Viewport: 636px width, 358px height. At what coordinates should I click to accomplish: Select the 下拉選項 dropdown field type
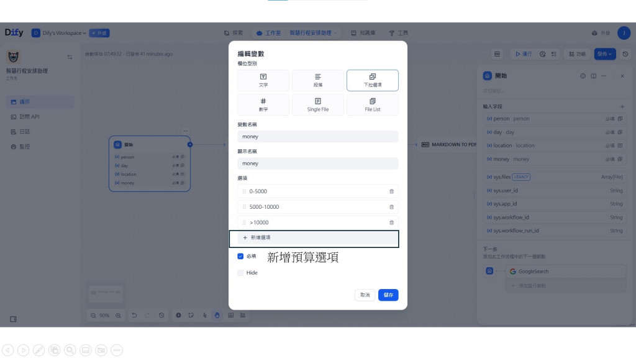(373, 80)
